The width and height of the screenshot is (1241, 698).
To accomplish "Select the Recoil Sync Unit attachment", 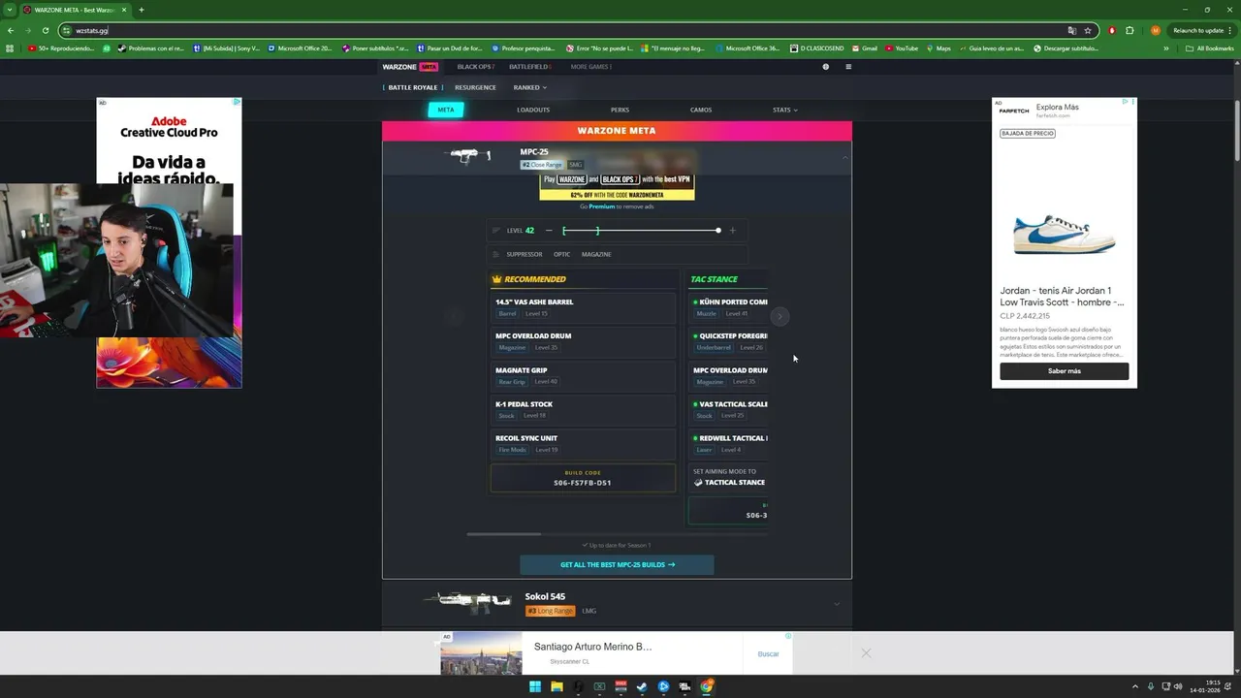I will [x=583, y=443].
